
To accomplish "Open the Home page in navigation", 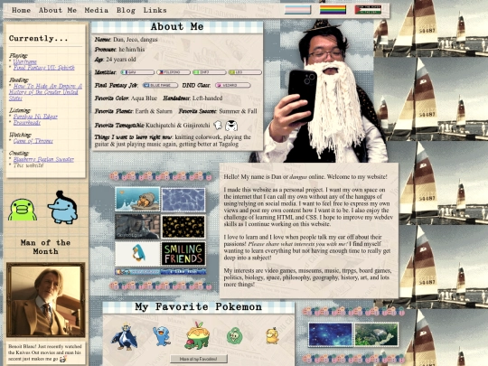I will click(x=21, y=10).
